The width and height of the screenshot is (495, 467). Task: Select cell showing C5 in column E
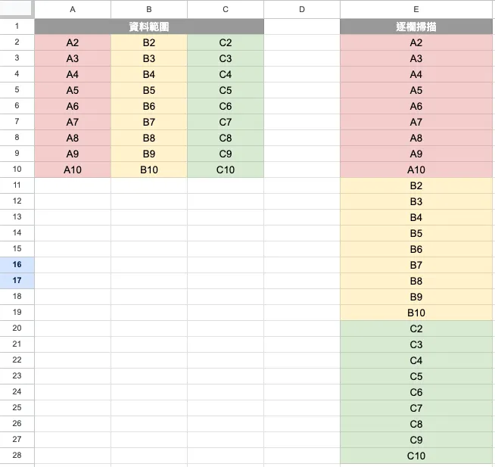click(x=416, y=376)
